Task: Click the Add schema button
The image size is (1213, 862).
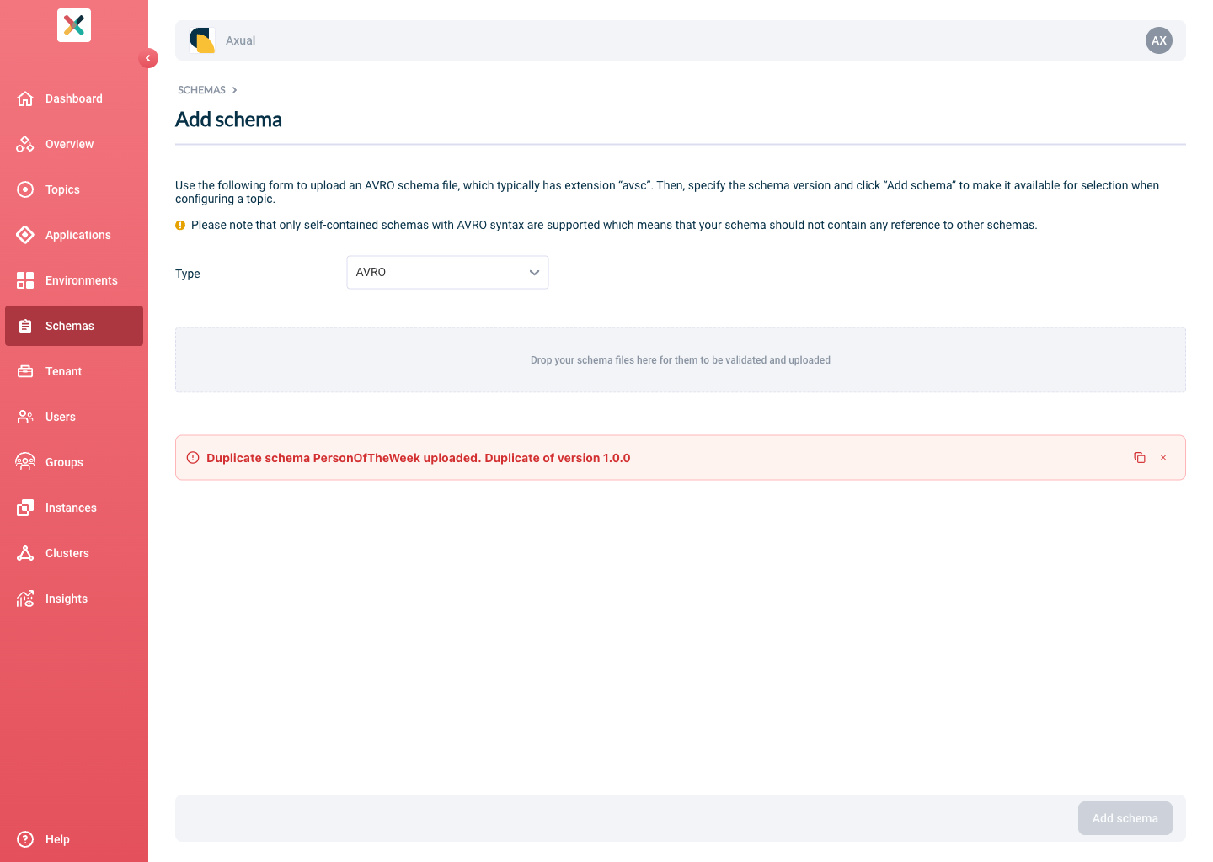Action: pyautogui.click(x=1125, y=818)
